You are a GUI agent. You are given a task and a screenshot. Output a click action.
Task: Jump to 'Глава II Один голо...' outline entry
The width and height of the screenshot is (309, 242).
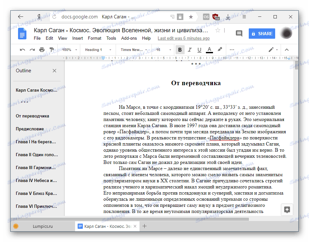[x=37, y=155]
